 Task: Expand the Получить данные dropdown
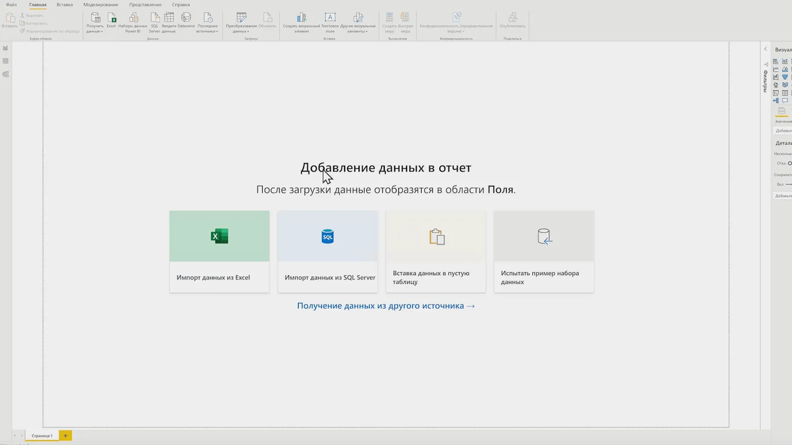[x=95, y=31]
